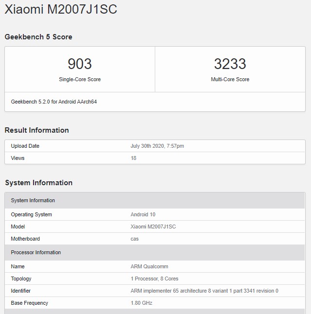Screen dimensions: 311x314
Task: Click the July 30th 2020 upload timestamp
Action: [x=157, y=146]
